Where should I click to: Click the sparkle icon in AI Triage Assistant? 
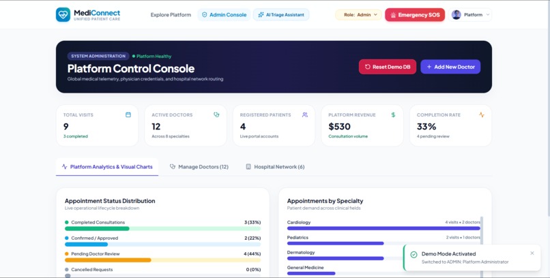pyautogui.click(x=261, y=15)
